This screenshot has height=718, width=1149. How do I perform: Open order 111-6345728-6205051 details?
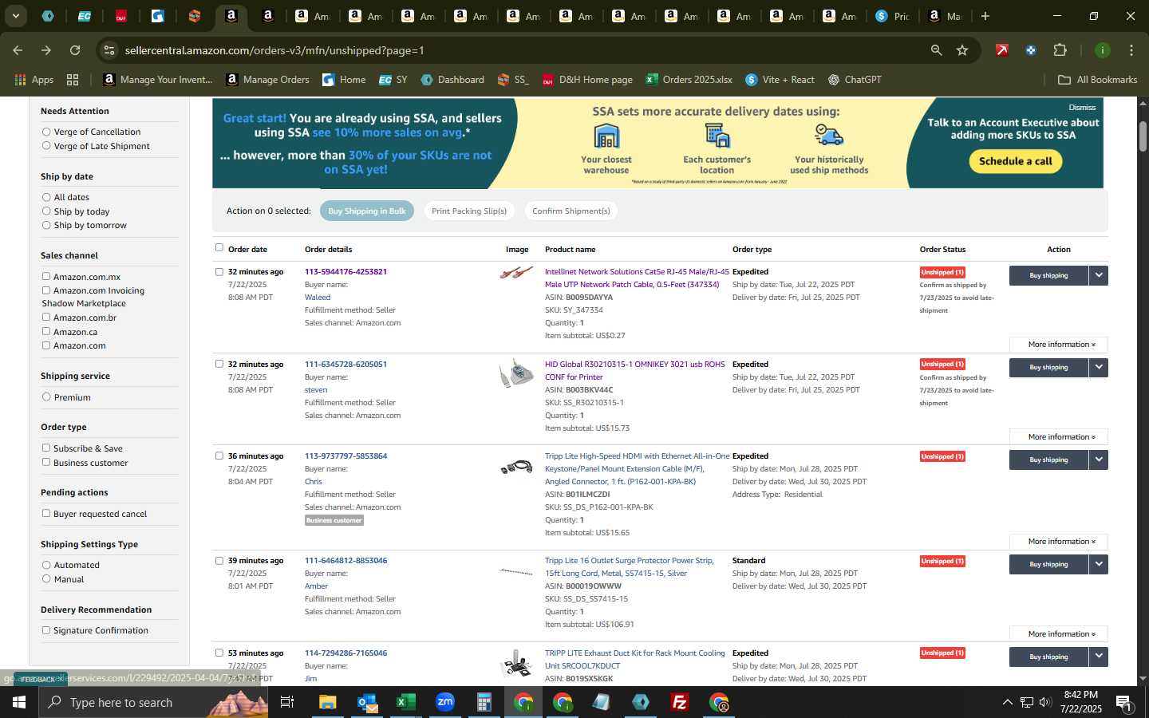(x=345, y=365)
